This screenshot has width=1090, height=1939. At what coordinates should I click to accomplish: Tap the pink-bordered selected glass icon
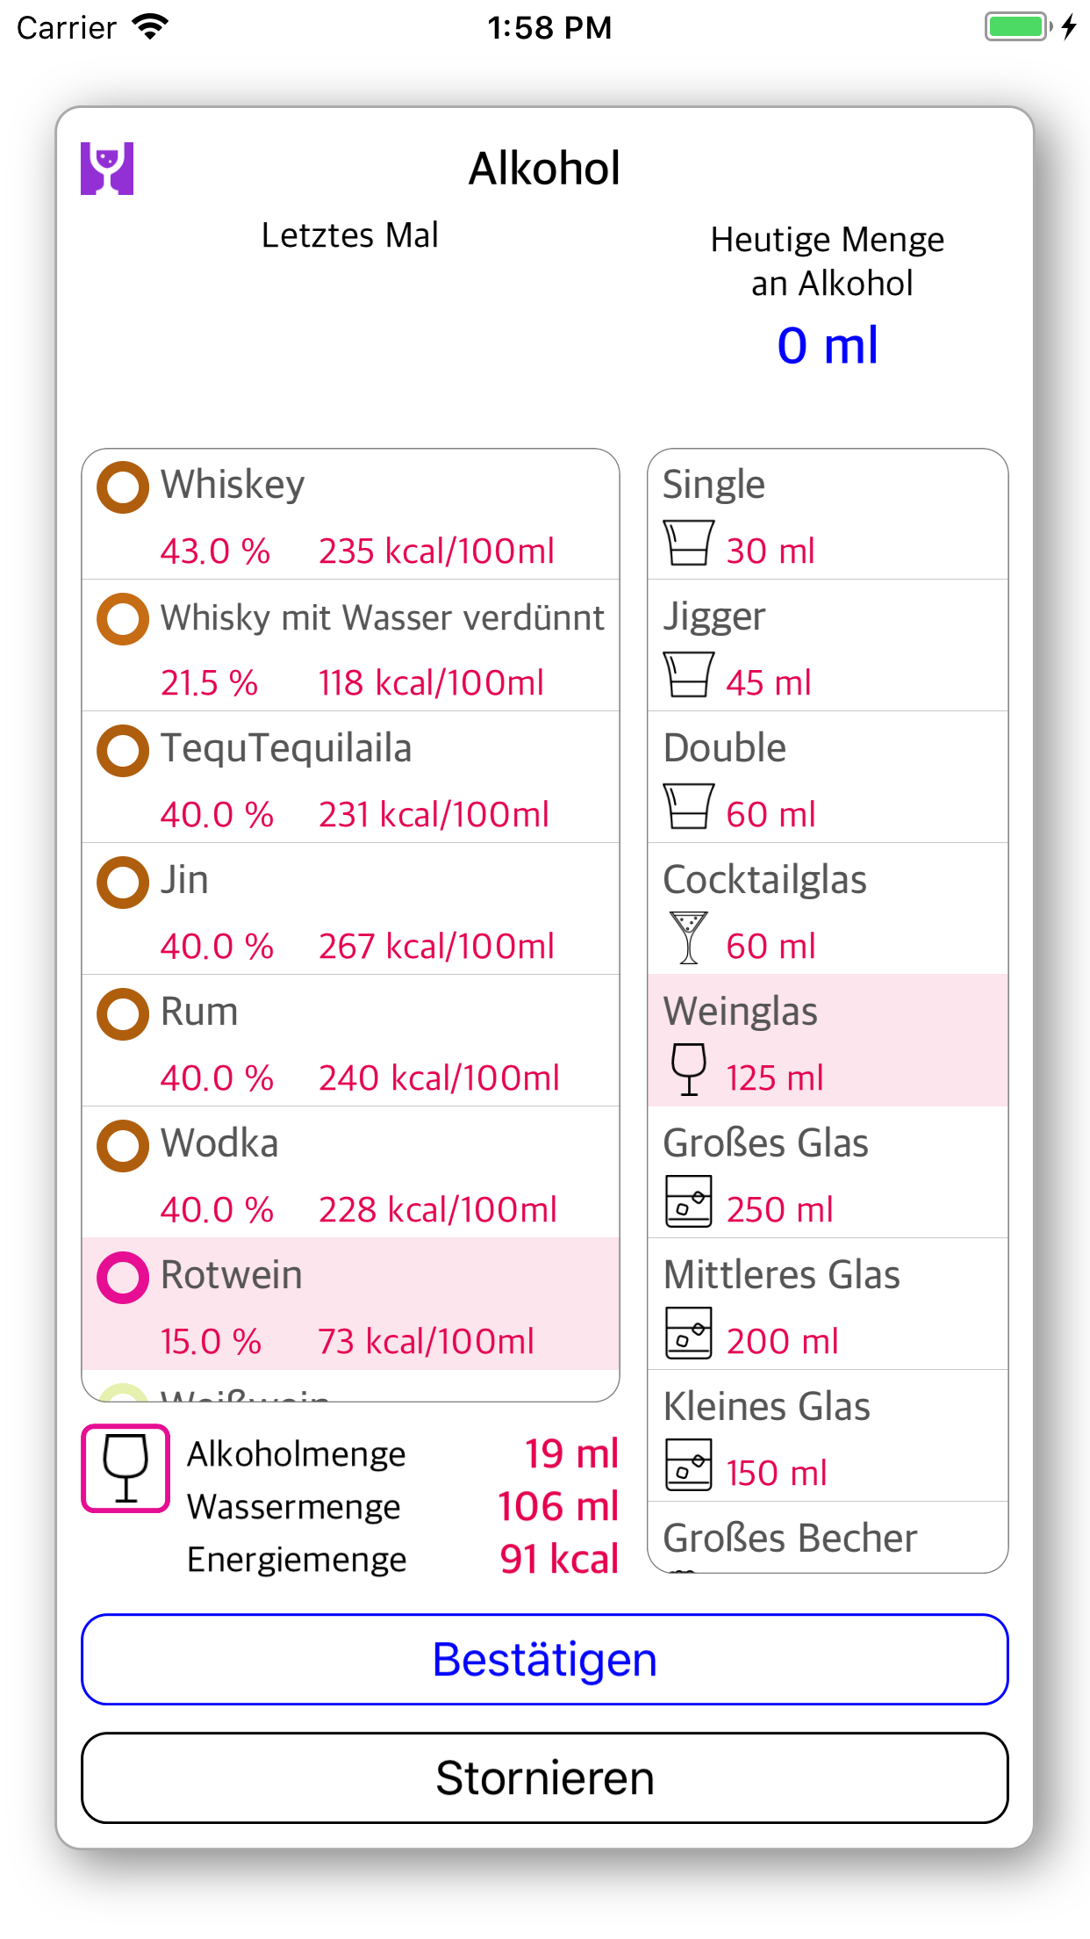pos(125,1468)
